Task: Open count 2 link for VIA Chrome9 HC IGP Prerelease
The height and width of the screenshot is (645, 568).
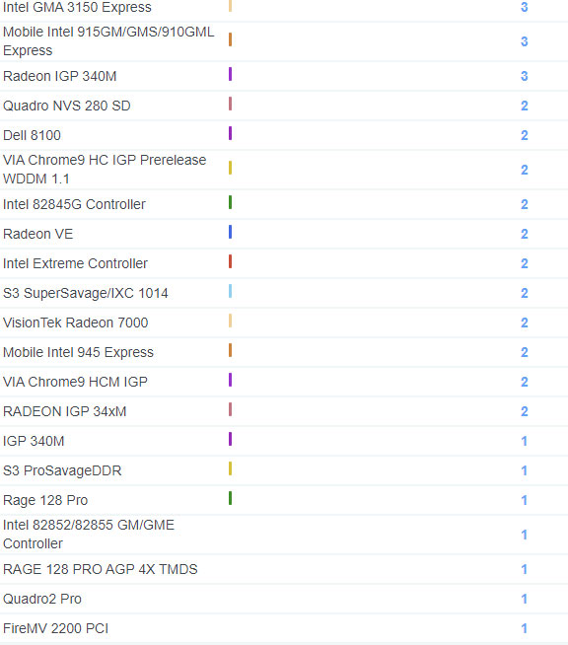Action: click(x=524, y=170)
